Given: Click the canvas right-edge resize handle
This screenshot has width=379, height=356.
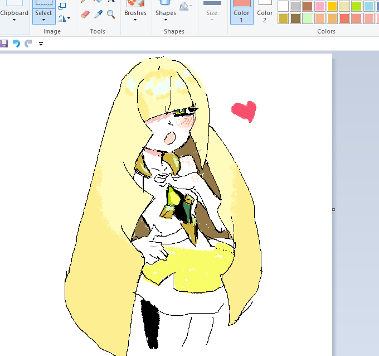Looking at the screenshot, I should coord(333,209).
